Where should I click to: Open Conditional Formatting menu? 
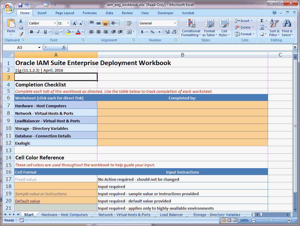pyautogui.click(x=191, y=28)
